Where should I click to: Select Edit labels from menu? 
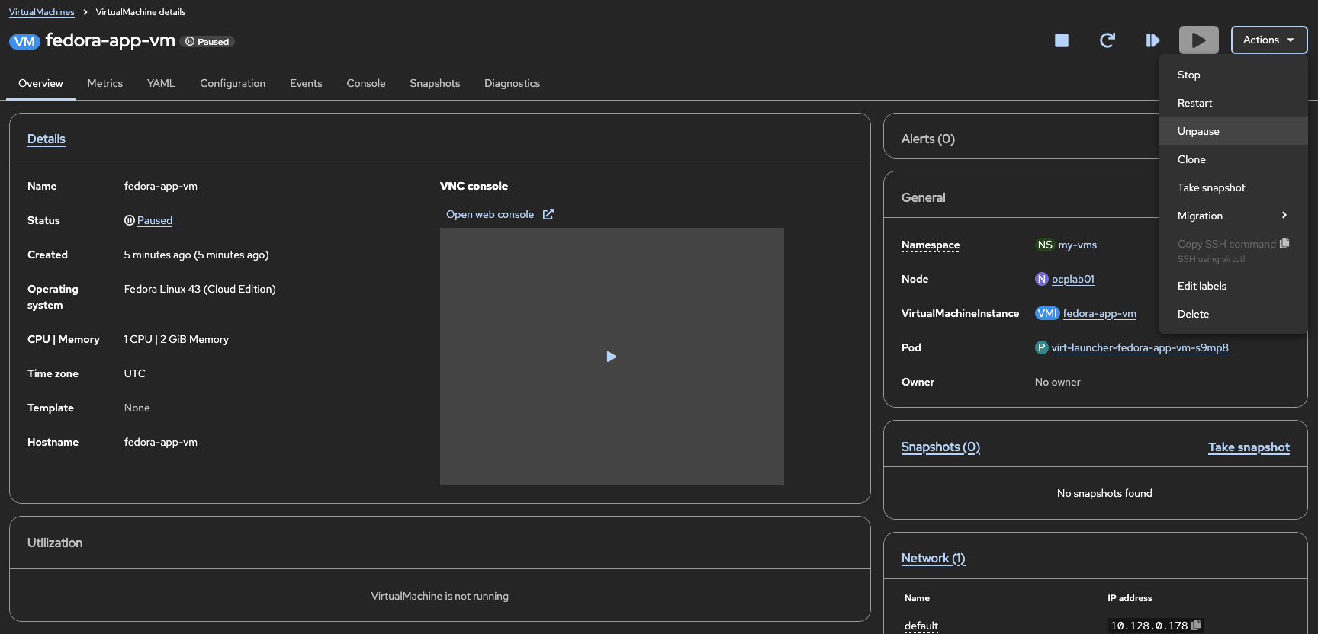tap(1233, 286)
